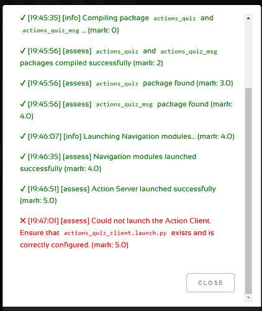Click the scrollbar up arrow
The width and height of the screenshot is (262, 311).
pyautogui.click(x=248, y=18)
